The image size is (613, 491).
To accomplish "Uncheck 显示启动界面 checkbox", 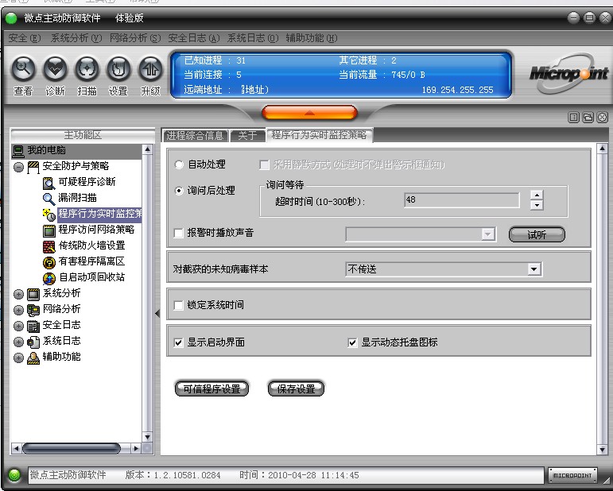I will (x=178, y=342).
